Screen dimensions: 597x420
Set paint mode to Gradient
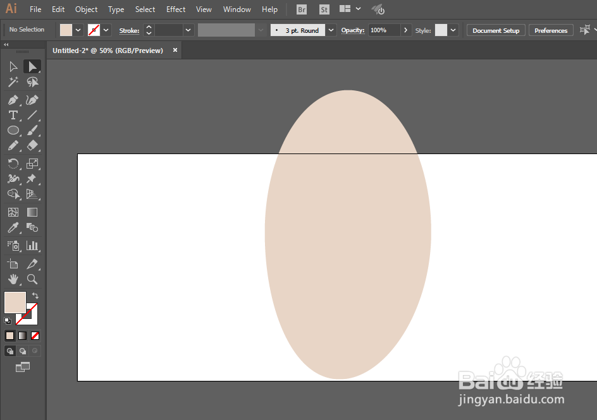23,335
